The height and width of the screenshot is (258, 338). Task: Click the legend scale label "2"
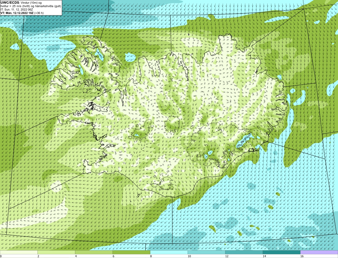pos(38,256)
